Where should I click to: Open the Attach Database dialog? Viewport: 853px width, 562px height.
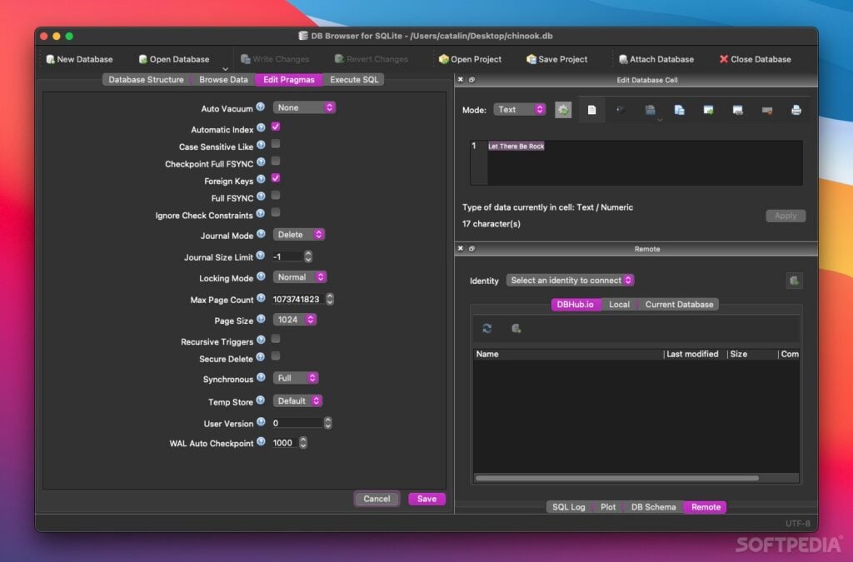pos(656,59)
